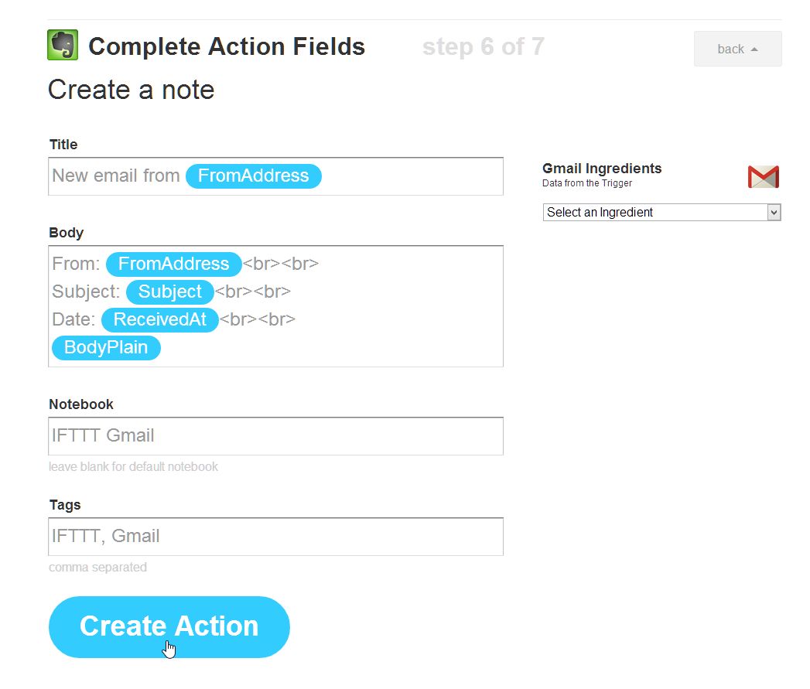
Task: Click the Create a note subtitle
Action: (132, 90)
